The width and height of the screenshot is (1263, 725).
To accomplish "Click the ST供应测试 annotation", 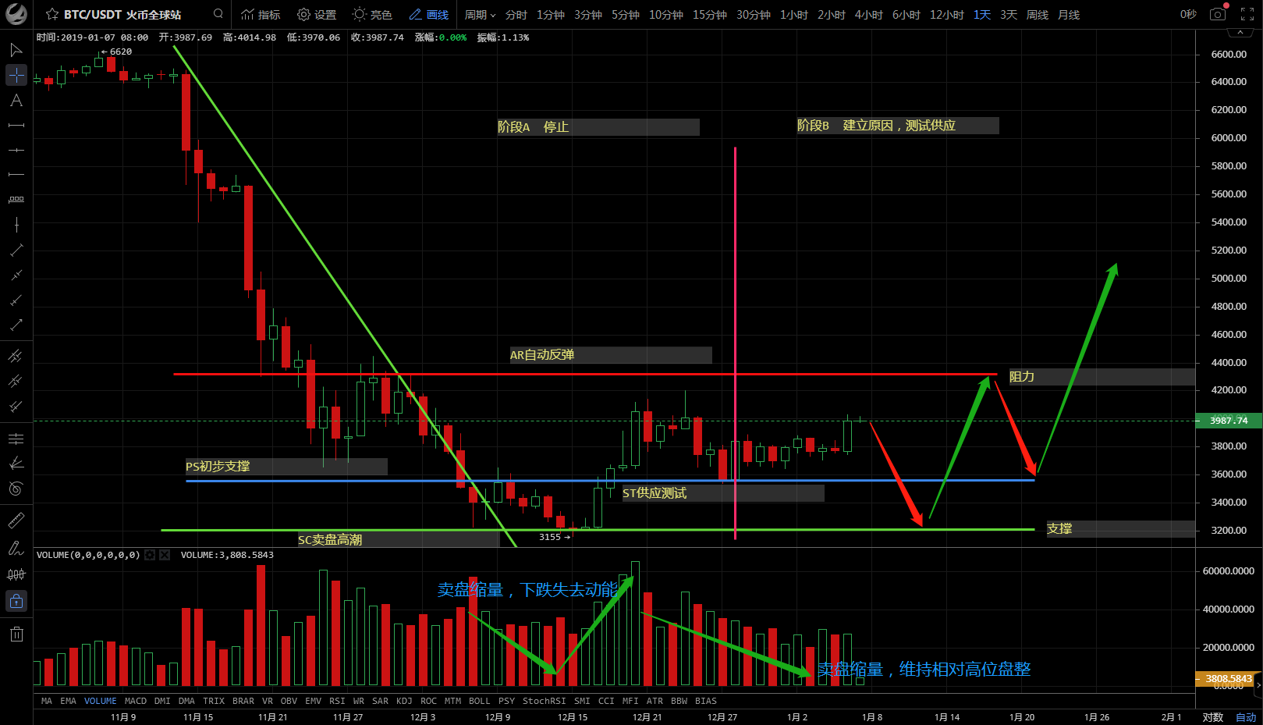I will tap(655, 493).
